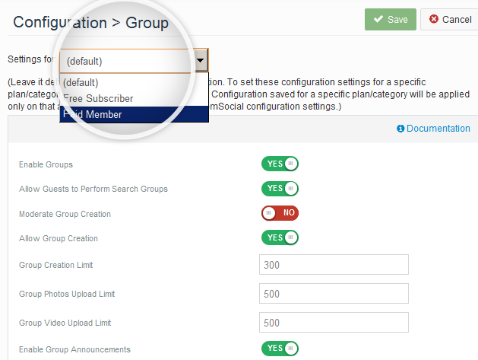This screenshot has height=360, width=478.
Task: Click the red Cancel X icon
Action: pos(433,20)
